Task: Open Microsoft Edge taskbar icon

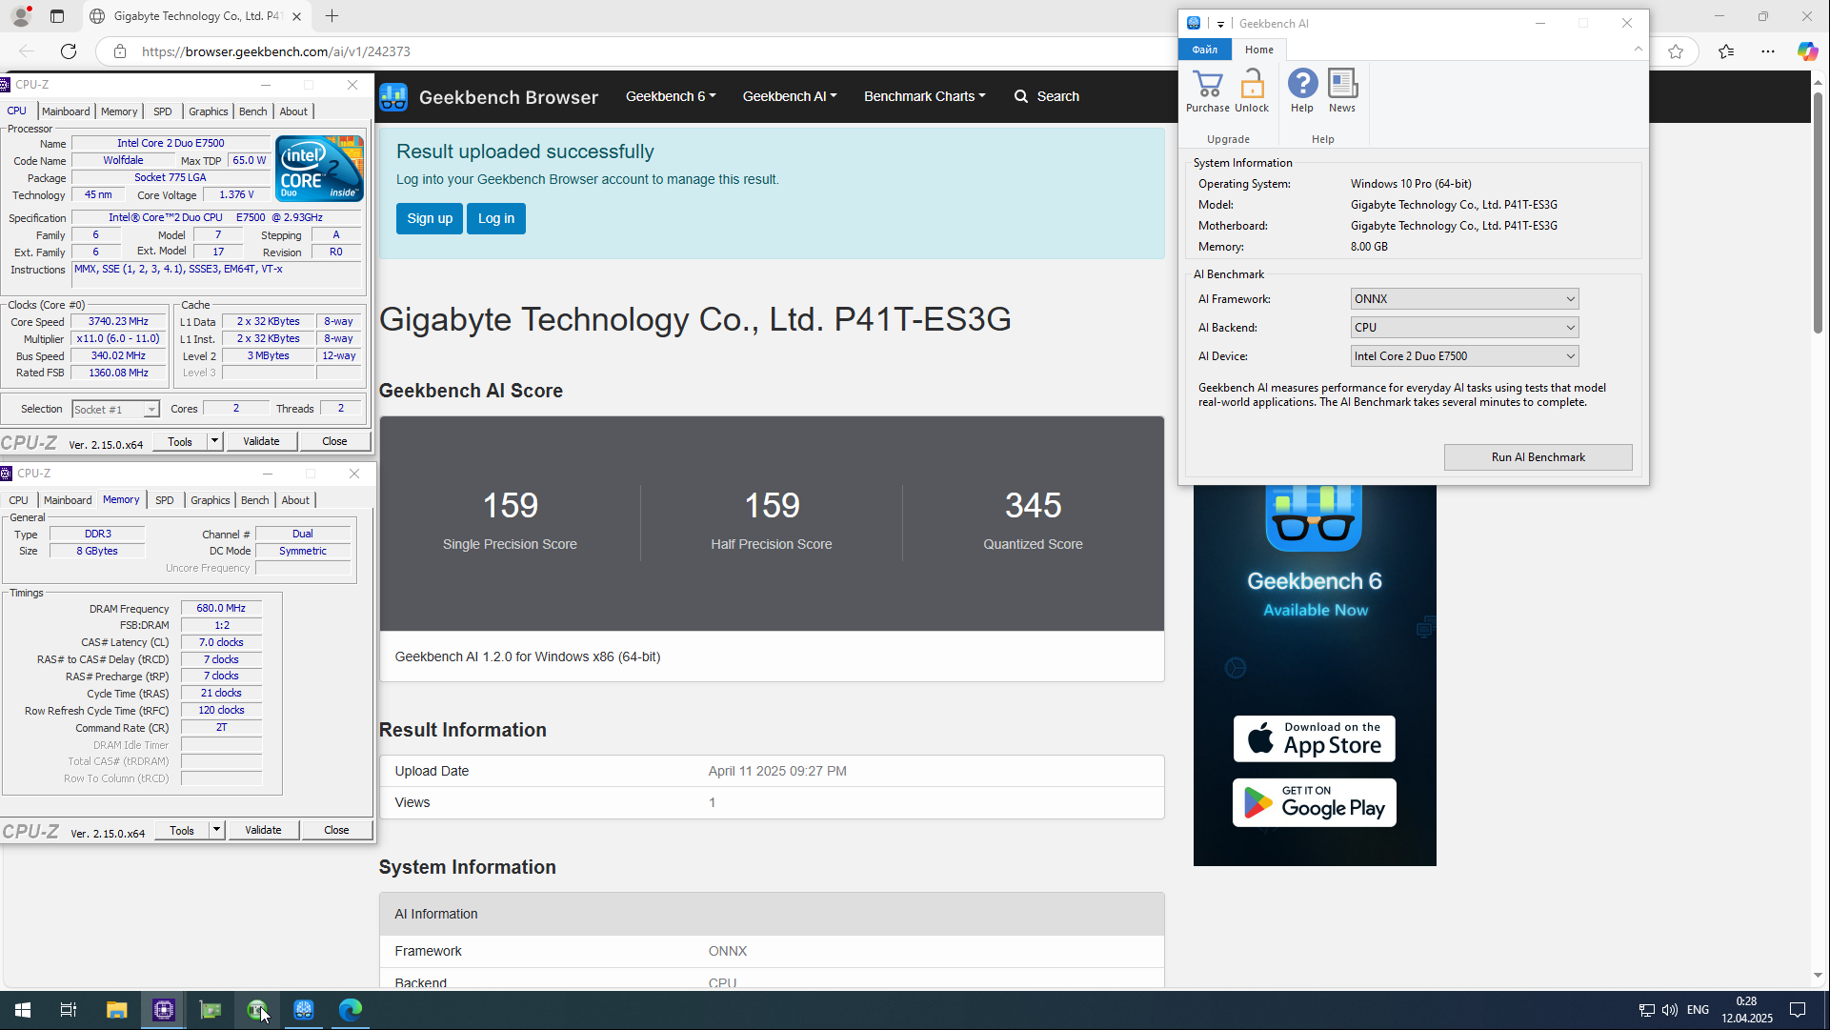Action: (351, 1010)
